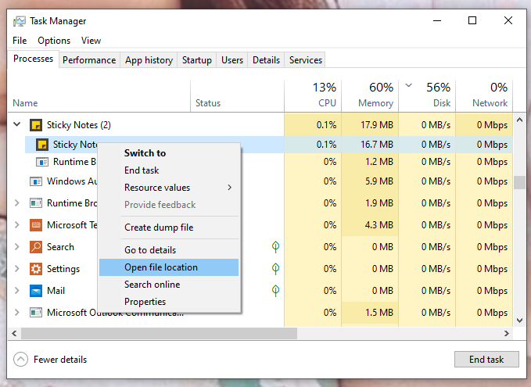Sort by the Network column header
The width and height of the screenshot is (531, 387).
click(484, 96)
